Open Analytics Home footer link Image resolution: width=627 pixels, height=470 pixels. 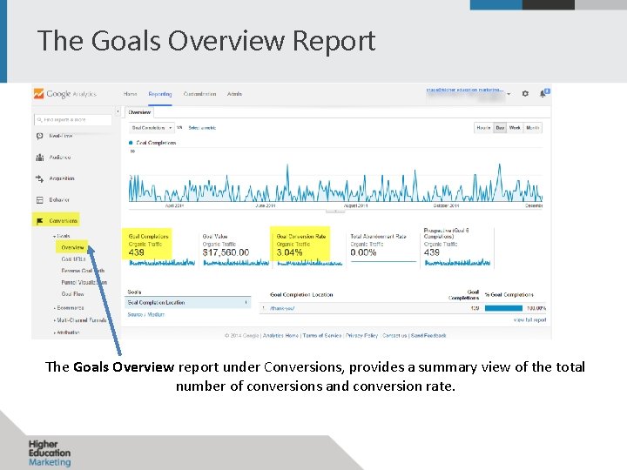click(280, 336)
